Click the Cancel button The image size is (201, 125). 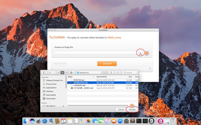click(x=121, y=109)
